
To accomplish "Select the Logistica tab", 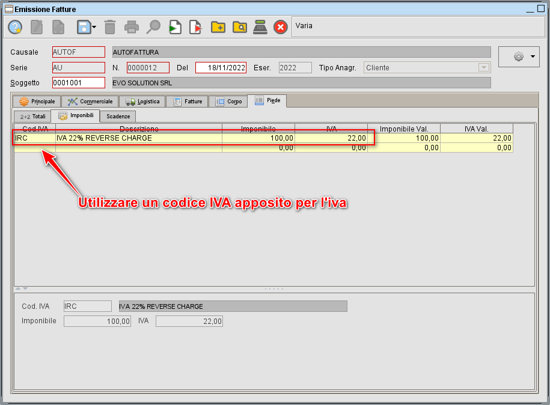I will pos(142,101).
